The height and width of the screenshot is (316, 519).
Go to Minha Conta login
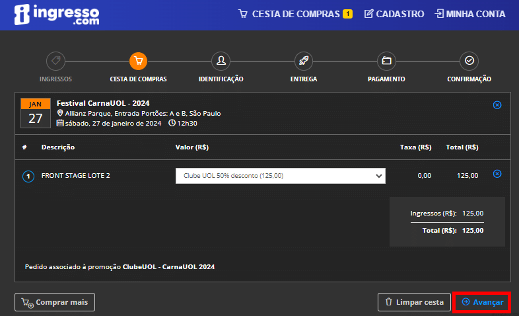click(470, 14)
